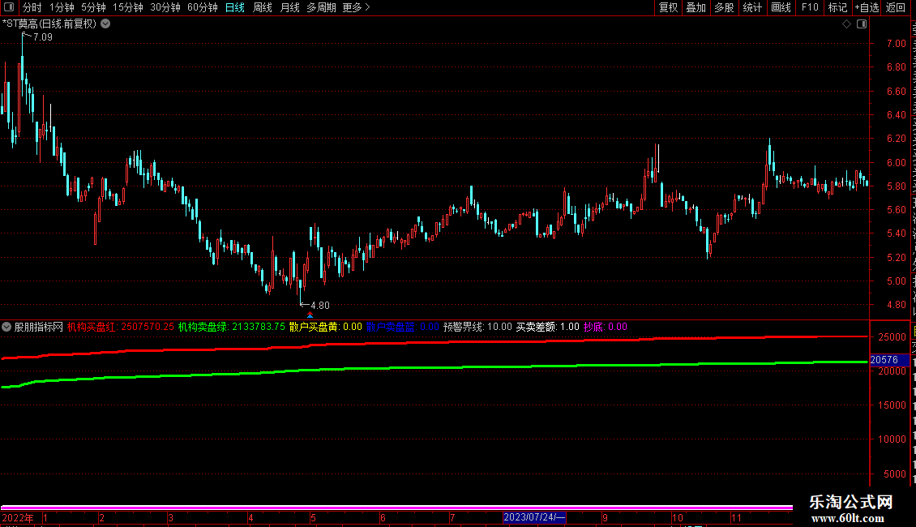This screenshot has height=527, width=916.
Task: Click the 6.00 price axis label
Action: coord(896,163)
